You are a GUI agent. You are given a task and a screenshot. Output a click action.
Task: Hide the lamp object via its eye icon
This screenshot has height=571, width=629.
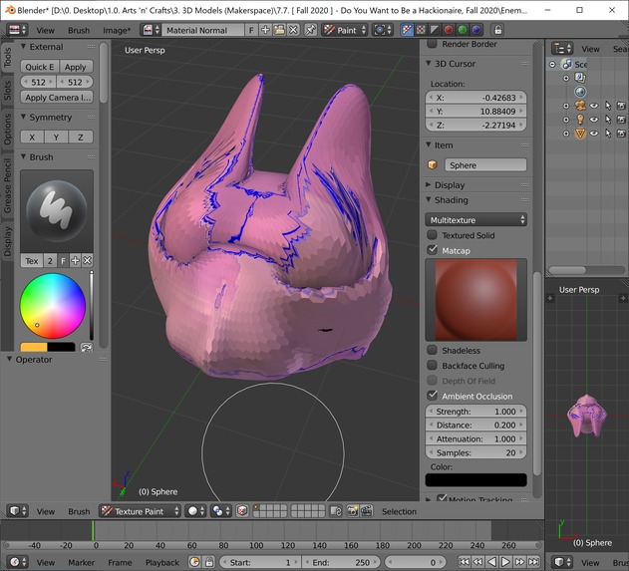[x=594, y=120]
